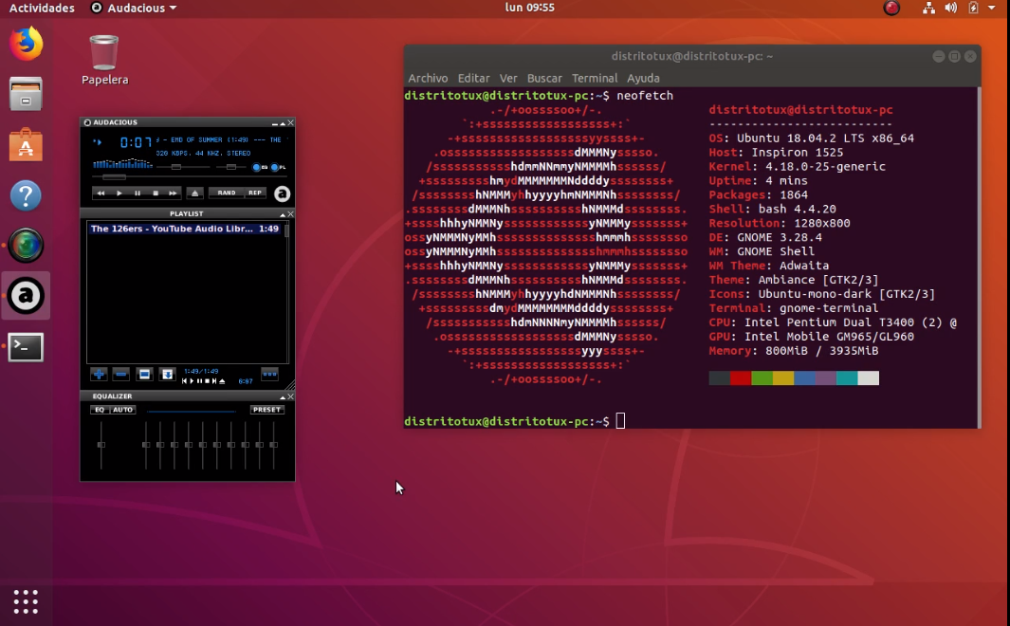Open Terminal menu in terminal window
This screenshot has height=626, width=1010.
[x=595, y=78]
